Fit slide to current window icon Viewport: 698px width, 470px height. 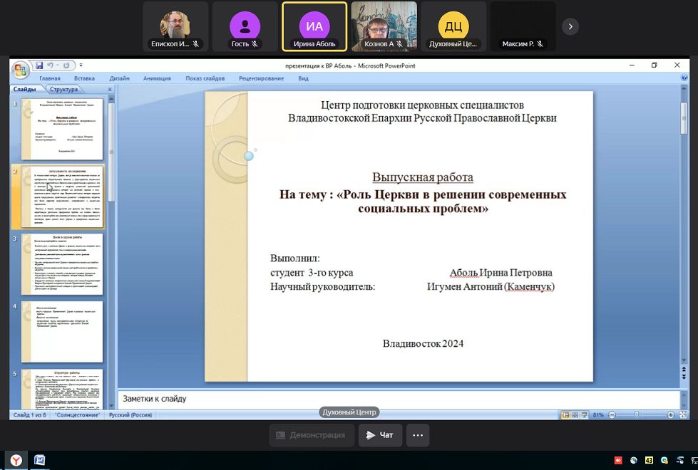tap(683, 414)
